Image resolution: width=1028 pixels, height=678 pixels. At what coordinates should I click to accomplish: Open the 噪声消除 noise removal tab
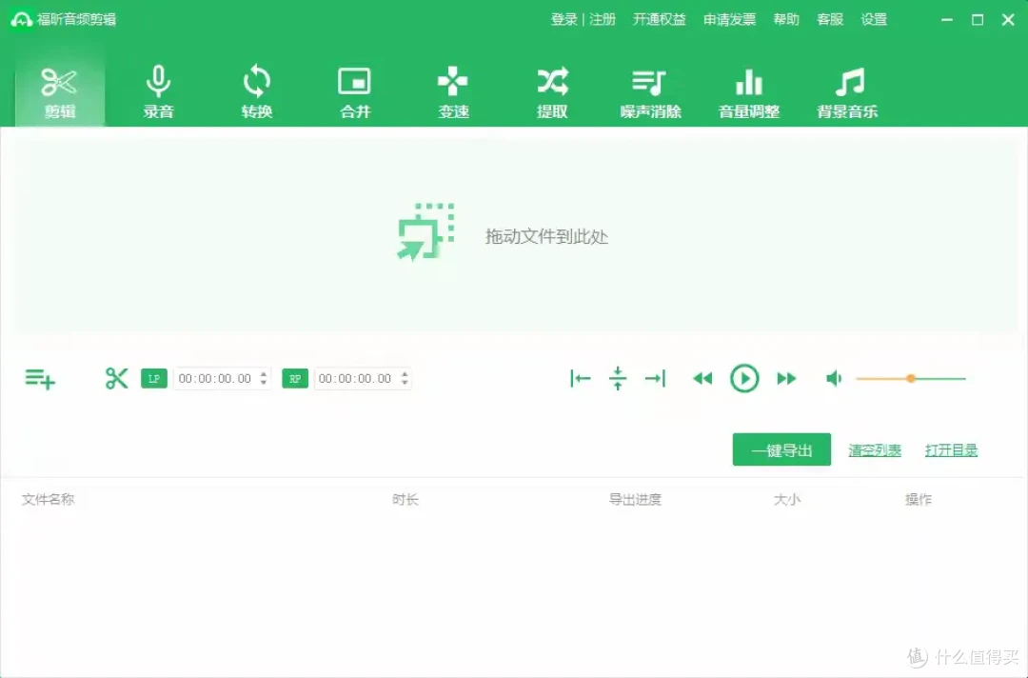tap(650, 91)
